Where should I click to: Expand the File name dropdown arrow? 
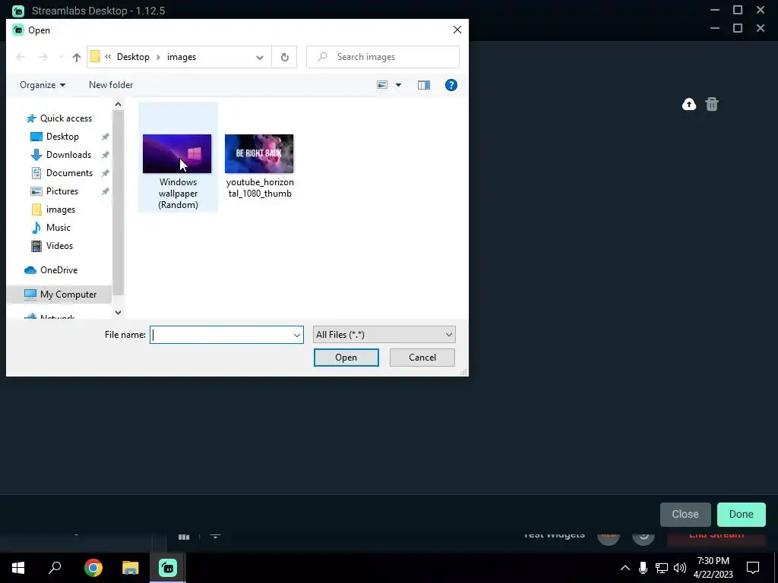(297, 335)
